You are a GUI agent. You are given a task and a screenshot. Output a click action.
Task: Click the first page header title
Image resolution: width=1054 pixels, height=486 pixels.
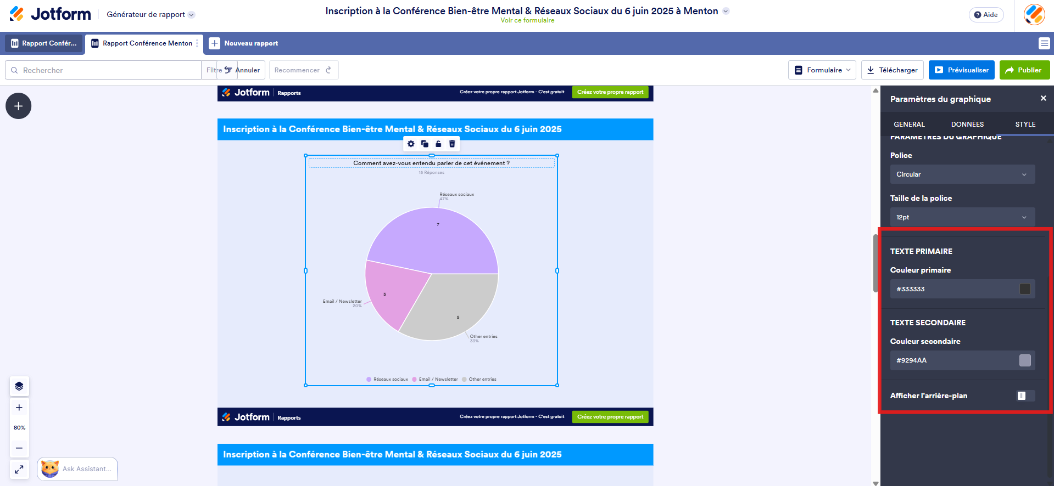pyautogui.click(x=392, y=129)
